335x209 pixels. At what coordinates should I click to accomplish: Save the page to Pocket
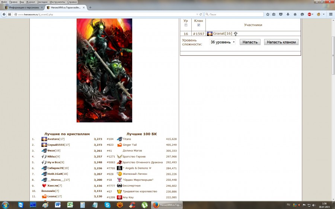click(x=281, y=14)
